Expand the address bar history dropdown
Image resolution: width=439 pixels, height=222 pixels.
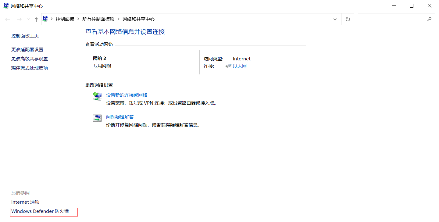[x=335, y=19]
